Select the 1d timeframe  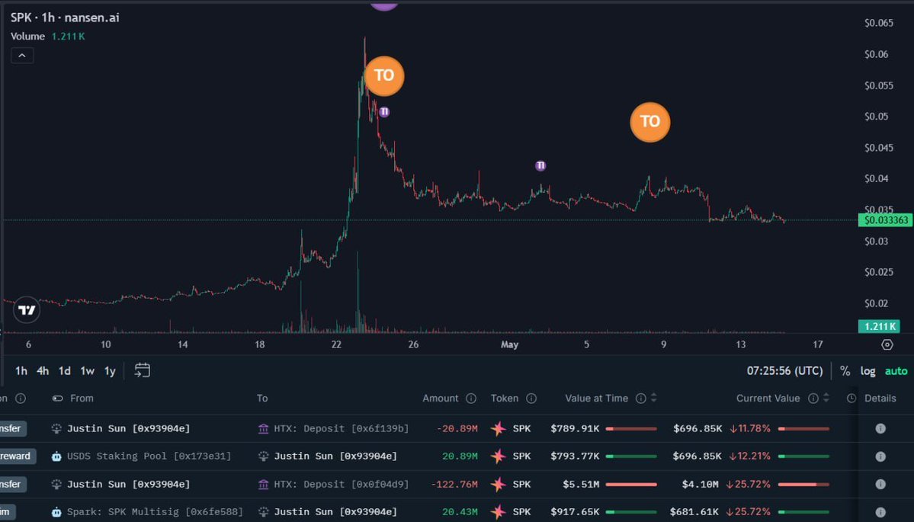[x=65, y=371]
